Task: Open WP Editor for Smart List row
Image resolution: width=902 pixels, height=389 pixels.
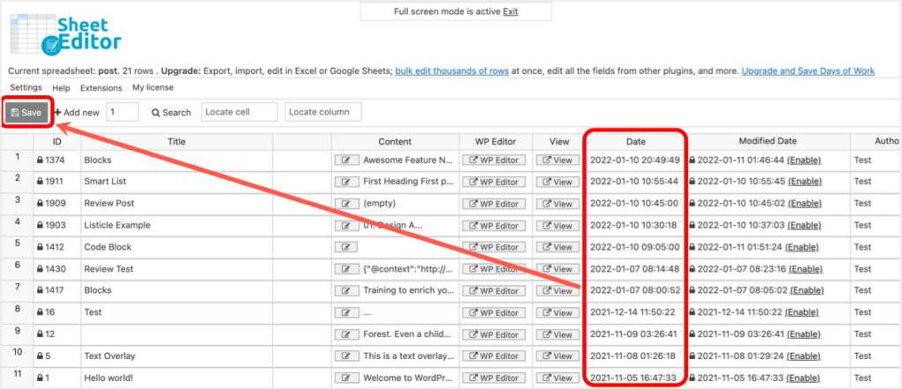Action: [493, 182]
